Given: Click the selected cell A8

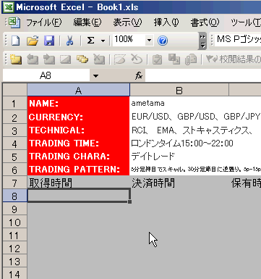Looking at the screenshot, I should [79, 196].
